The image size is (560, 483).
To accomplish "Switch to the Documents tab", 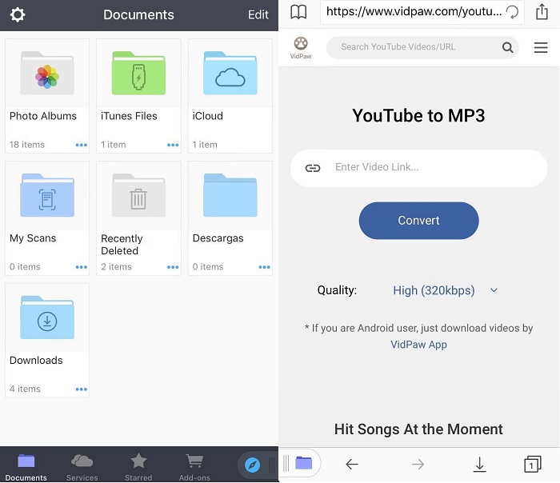I will click(x=26, y=467).
